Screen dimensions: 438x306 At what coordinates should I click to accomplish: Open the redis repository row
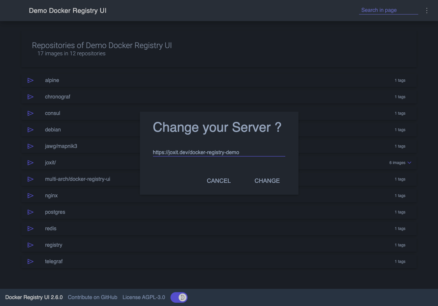[219, 229]
